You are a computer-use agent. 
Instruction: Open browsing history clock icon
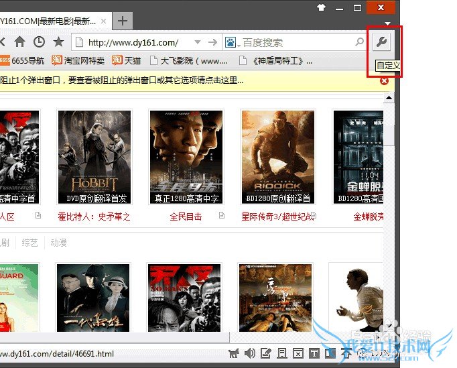(39, 42)
